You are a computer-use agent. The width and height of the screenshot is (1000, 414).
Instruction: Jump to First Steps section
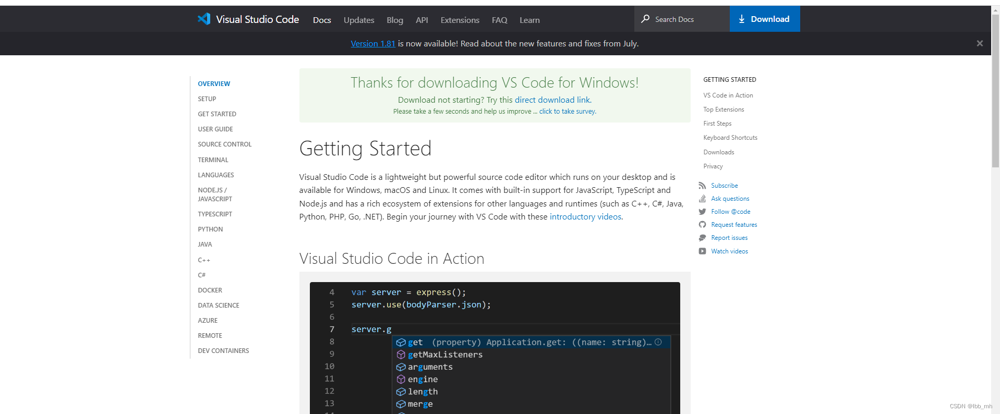click(x=717, y=124)
